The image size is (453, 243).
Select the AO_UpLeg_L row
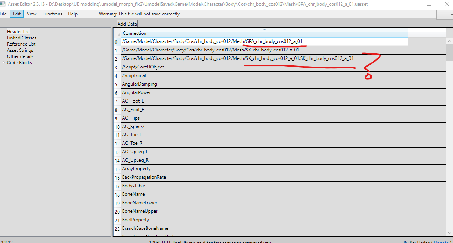pyautogui.click(x=265, y=152)
